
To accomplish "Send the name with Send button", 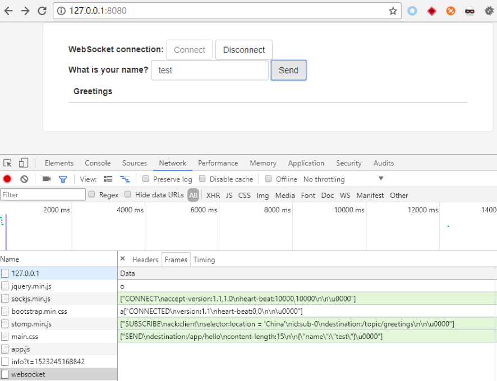I will [288, 70].
